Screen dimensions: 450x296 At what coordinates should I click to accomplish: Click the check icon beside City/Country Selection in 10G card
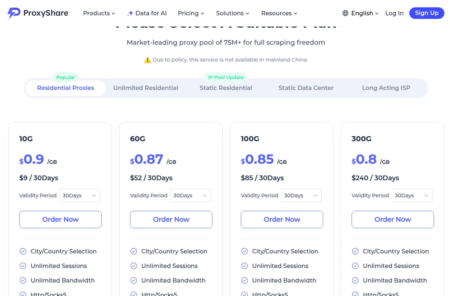[23, 251]
